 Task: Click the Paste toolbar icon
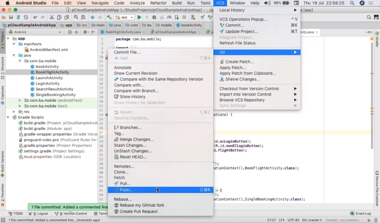(x=67, y=17)
